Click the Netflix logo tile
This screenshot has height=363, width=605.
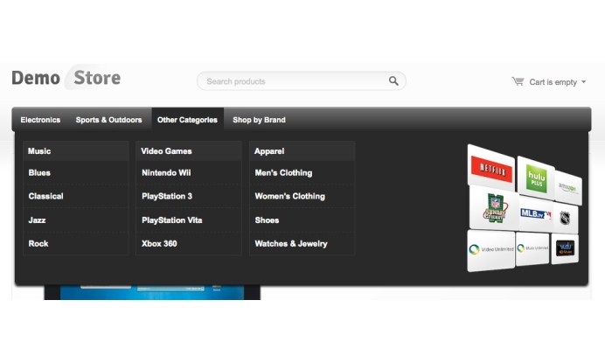pyautogui.click(x=491, y=168)
